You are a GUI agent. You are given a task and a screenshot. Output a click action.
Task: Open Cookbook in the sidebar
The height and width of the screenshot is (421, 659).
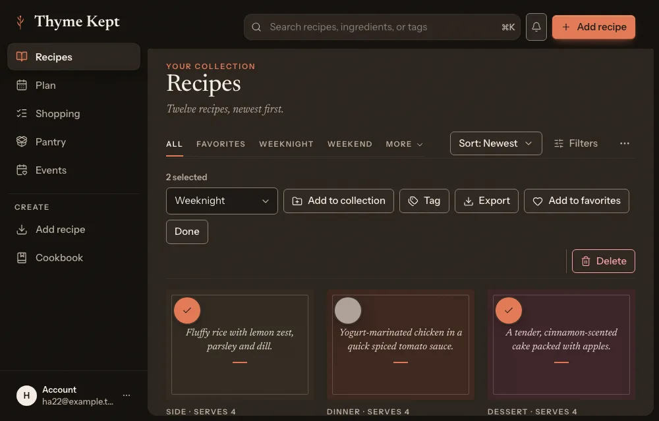pos(74,257)
